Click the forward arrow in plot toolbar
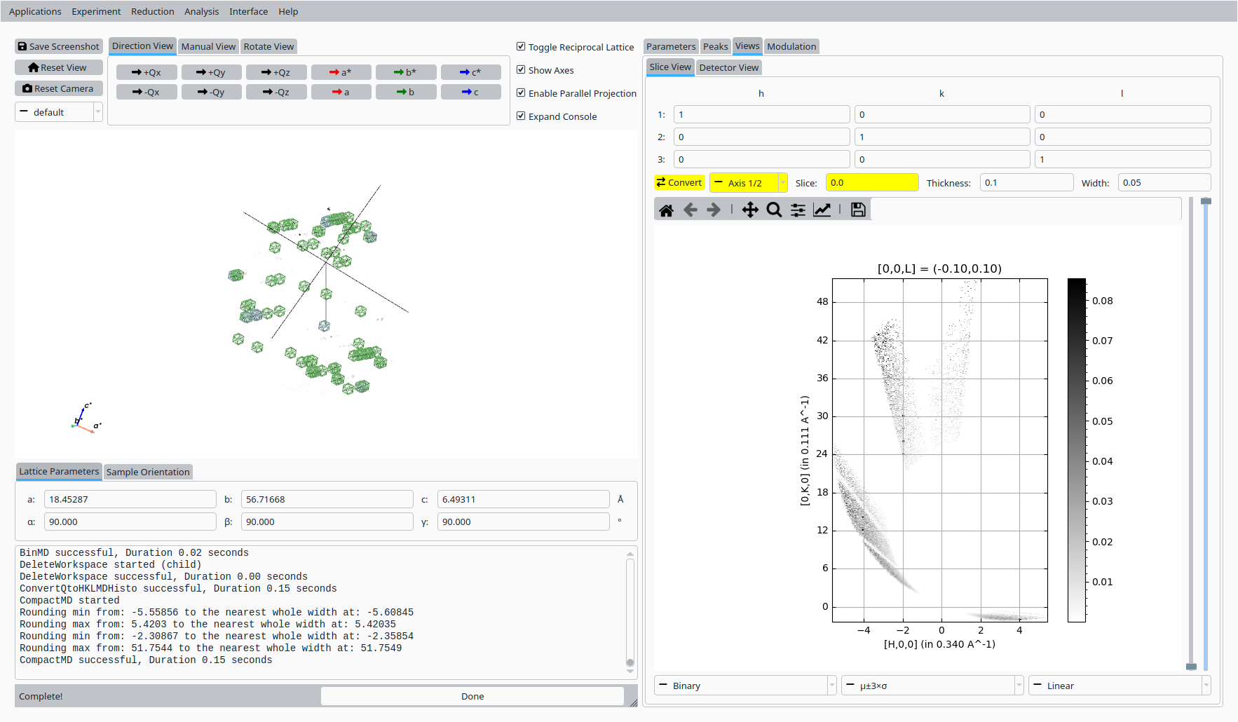Viewport: 1238px width, 722px height. (714, 210)
